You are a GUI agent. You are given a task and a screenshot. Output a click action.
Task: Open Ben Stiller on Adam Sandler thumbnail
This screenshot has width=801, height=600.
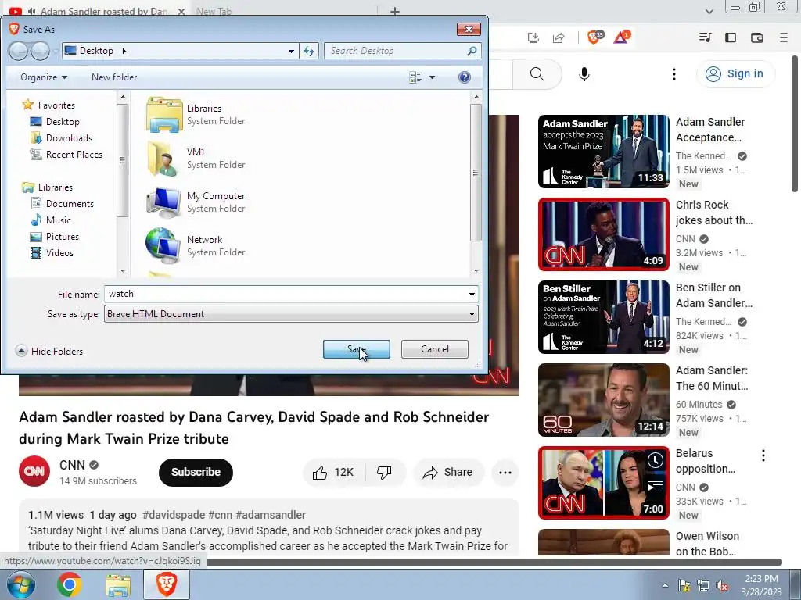pos(603,317)
